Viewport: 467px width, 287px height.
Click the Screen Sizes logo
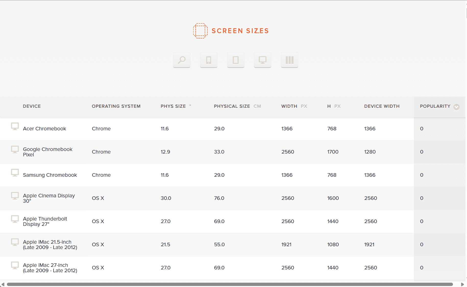tap(230, 31)
